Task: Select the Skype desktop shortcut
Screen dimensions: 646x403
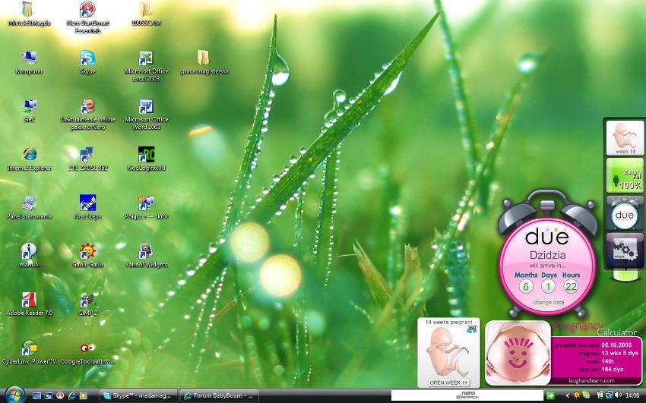Action: 87,59
